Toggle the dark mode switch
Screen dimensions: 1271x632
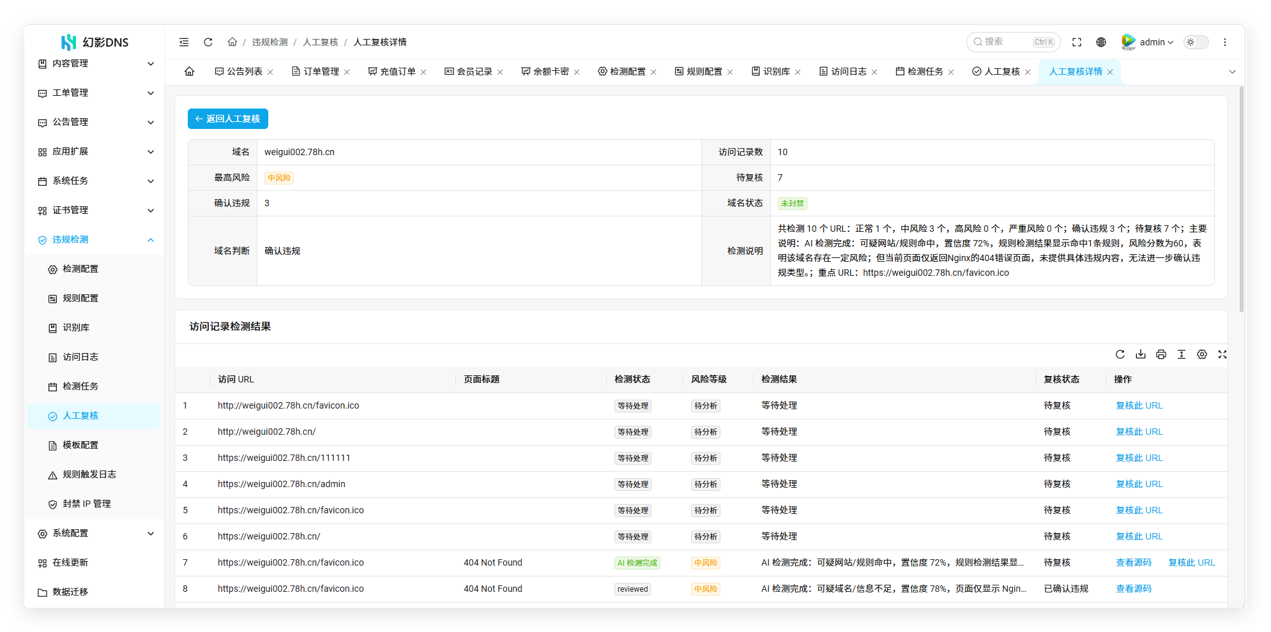point(1196,42)
